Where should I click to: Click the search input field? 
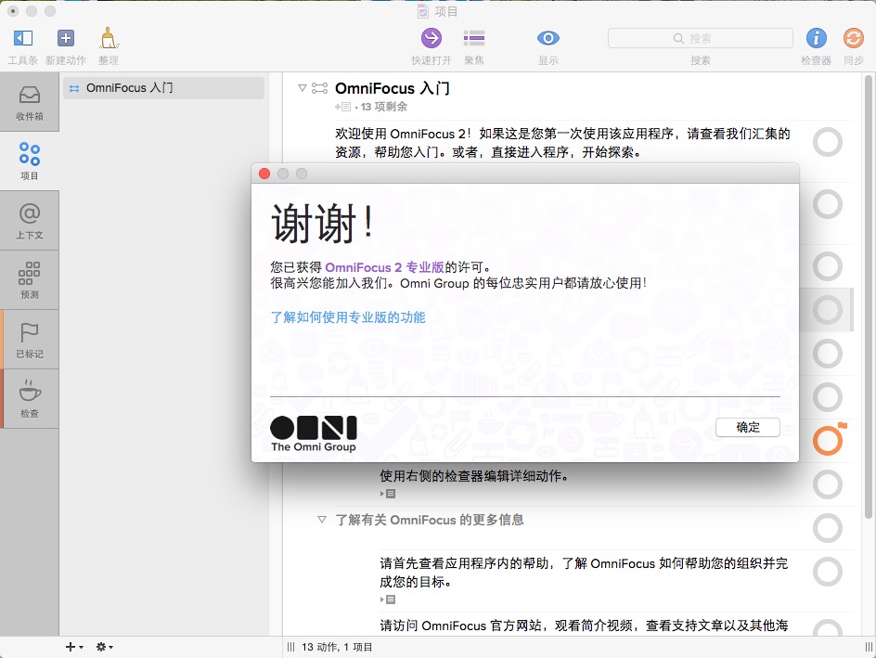tap(701, 38)
